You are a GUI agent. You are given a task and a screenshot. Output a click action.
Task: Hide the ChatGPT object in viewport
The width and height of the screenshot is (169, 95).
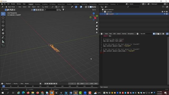(165, 14)
